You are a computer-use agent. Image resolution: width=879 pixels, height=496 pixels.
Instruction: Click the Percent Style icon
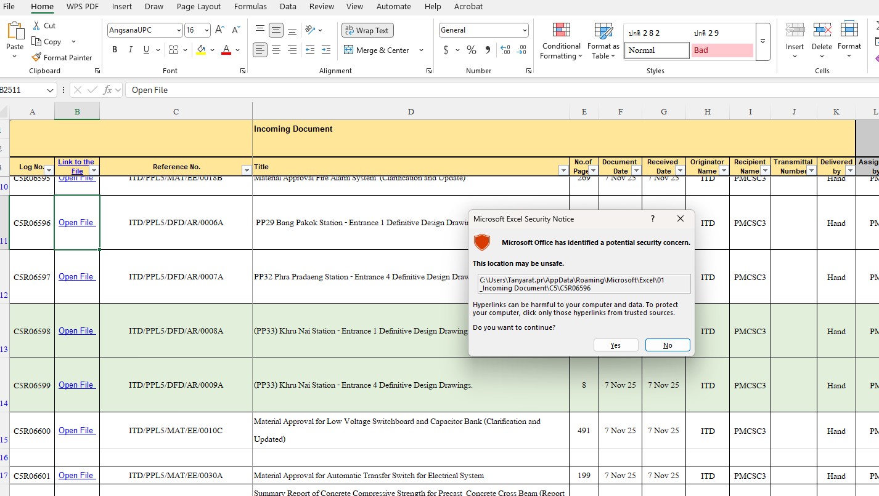pos(472,50)
